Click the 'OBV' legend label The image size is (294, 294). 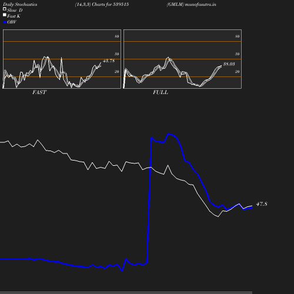[12, 22]
